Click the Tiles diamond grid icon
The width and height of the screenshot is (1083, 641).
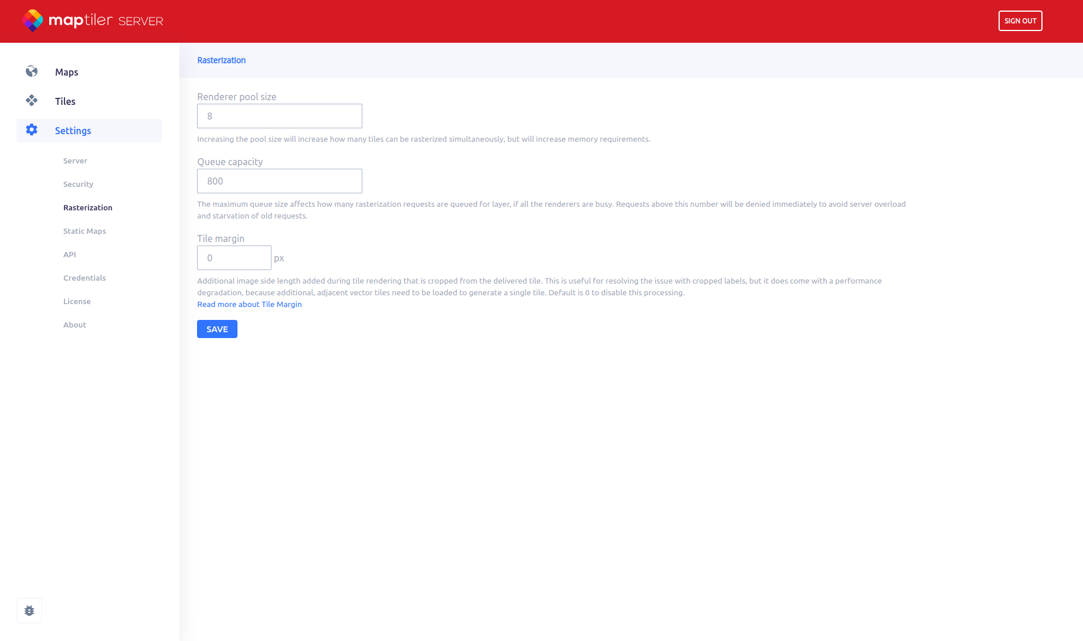tap(32, 101)
